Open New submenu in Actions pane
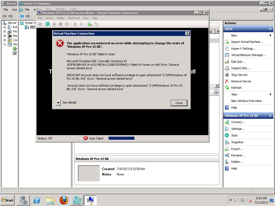The height and width of the screenshot is (206, 275). (248, 35)
